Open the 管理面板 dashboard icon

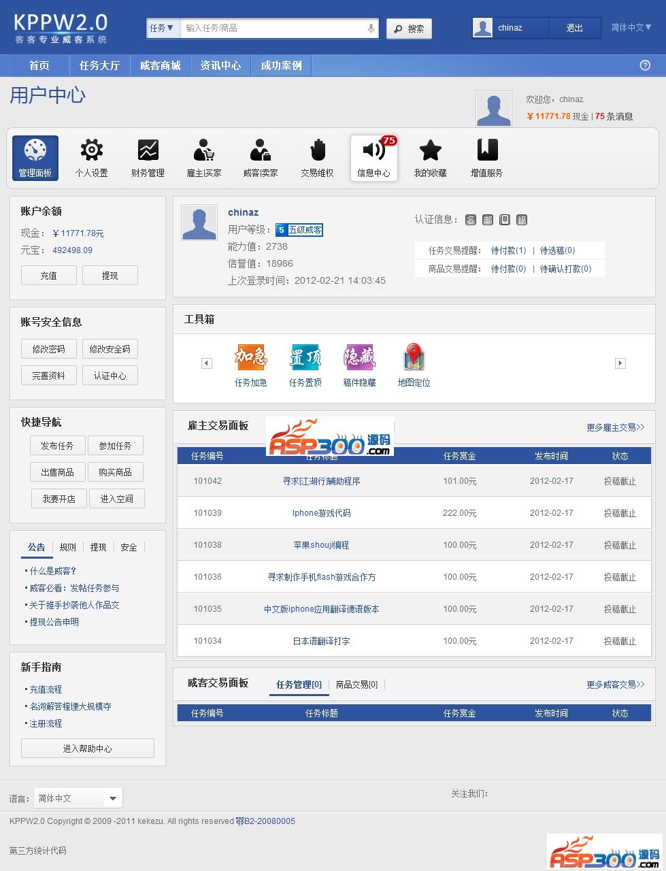[35, 158]
